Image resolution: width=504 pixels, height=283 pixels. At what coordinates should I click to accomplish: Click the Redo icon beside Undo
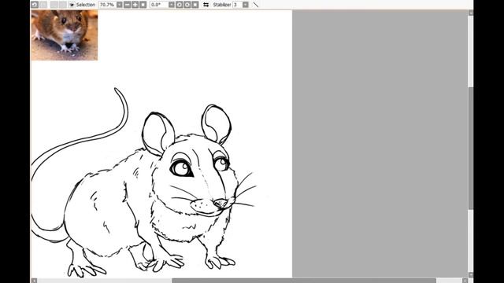coord(43,5)
